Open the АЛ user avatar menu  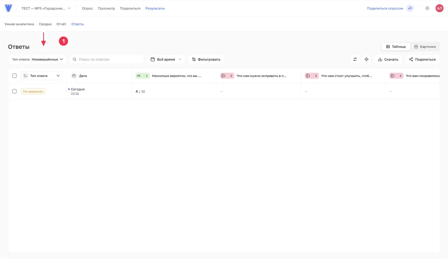439,8
